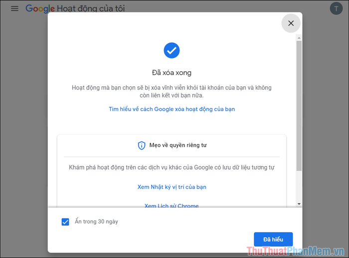Click the blue checkmark success icon
This screenshot has height=258, width=349.
[172, 50]
